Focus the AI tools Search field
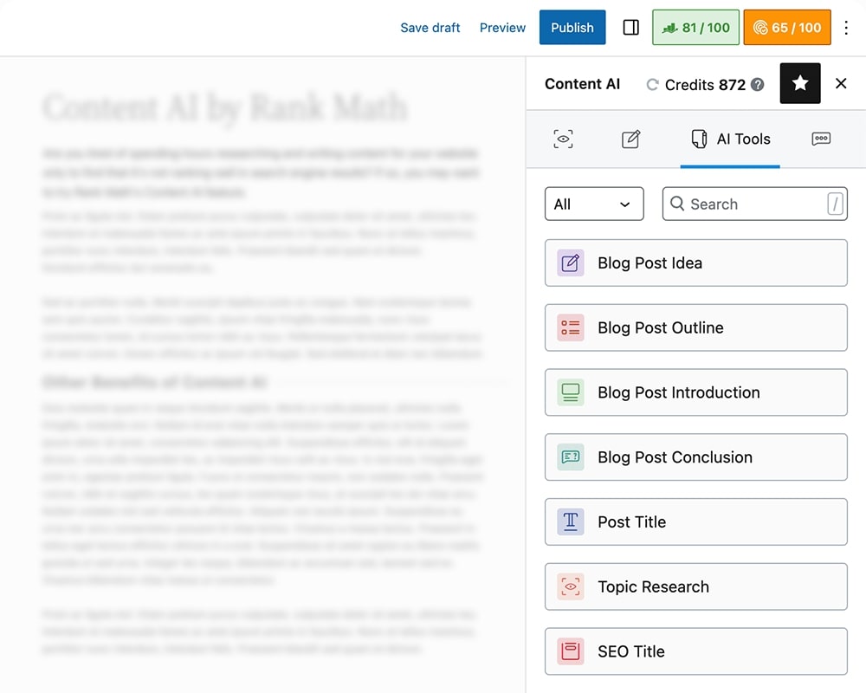Screen dimensions: 866x693 (x=754, y=204)
